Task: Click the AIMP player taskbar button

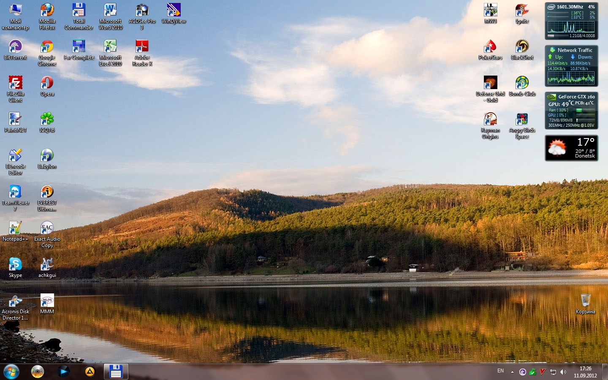Action: pos(90,372)
